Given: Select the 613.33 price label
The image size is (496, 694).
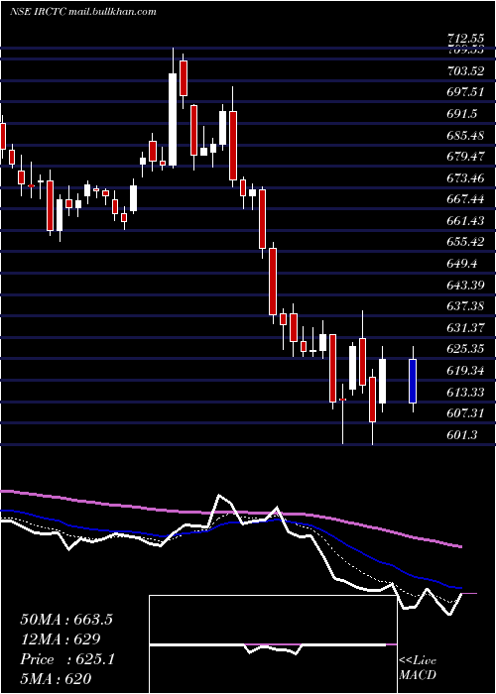Looking at the screenshot, I should click(x=465, y=392).
